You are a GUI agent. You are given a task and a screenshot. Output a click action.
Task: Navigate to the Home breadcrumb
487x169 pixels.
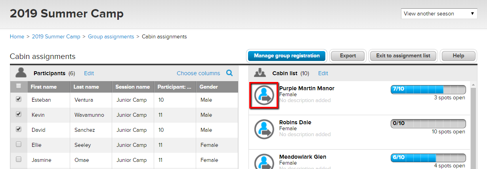[17, 36]
